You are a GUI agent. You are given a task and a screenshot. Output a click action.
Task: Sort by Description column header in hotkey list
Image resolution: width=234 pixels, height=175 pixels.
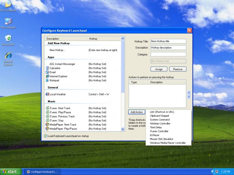coord(66,39)
